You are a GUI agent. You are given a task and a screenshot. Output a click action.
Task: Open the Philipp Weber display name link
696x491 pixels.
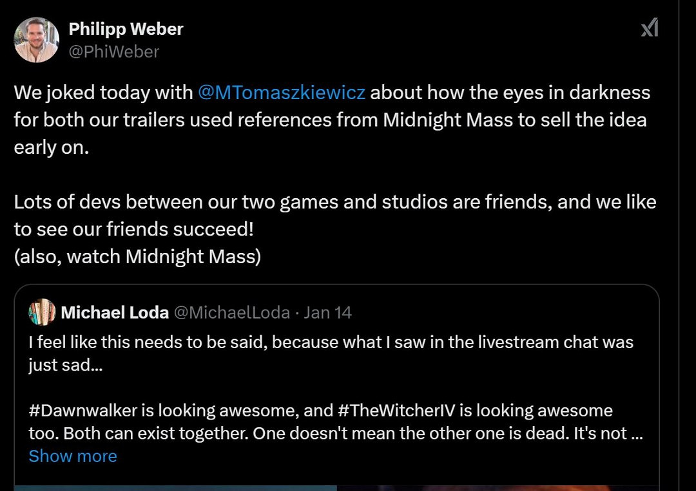click(126, 29)
